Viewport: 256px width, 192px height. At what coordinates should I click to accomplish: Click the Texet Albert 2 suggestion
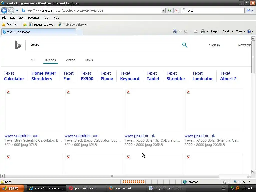228,76
